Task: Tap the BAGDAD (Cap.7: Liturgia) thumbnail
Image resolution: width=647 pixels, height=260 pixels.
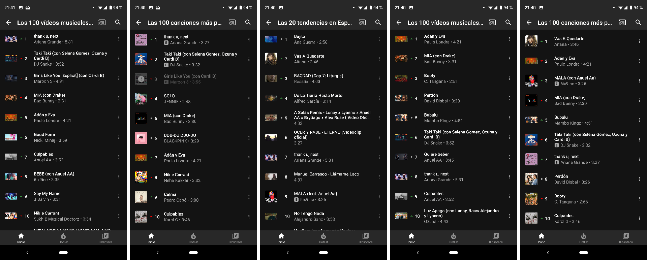Action: (271, 78)
